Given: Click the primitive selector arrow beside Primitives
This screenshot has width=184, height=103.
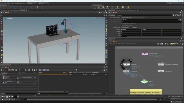Looking at the screenshot, I should tap(181, 20).
